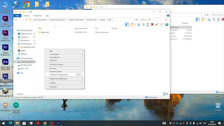The width and height of the screenshot is (224, 126).
Task: Click the toolbar icon right of the checkmark
Action: [161, 24]
